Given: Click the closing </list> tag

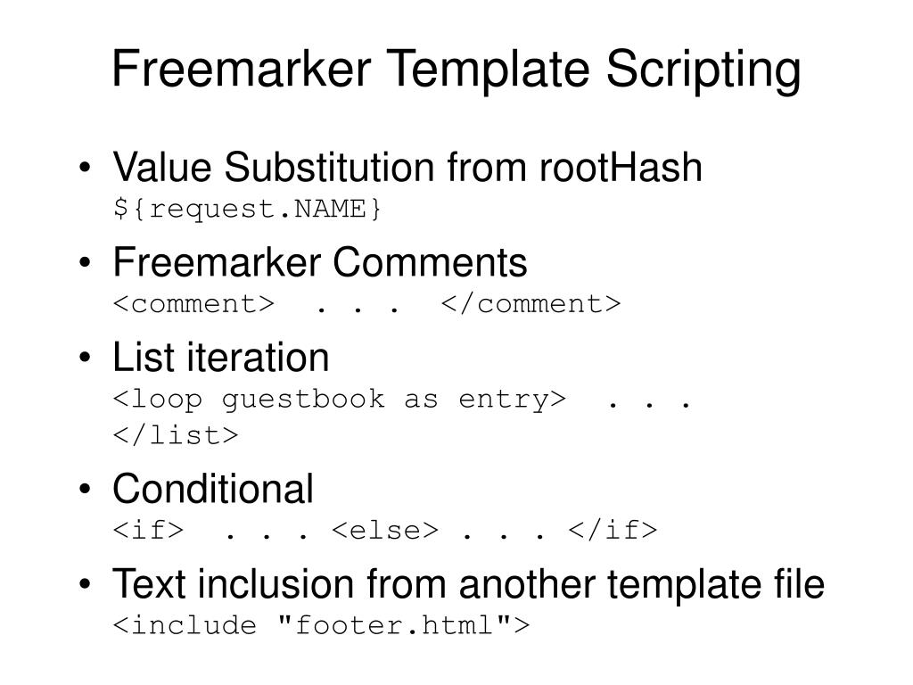Looking at the screenshot, I should 176,435.
